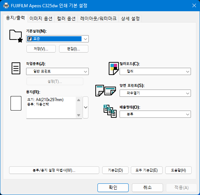Expand the 양면 프린트 dropdown

click(155, 93)
